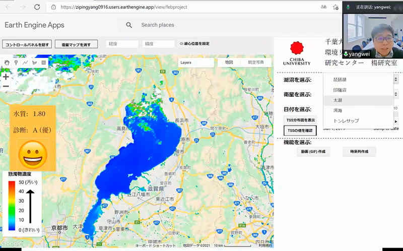
Task: Zoom in the map with the plus button
Action: click(6, 77)
